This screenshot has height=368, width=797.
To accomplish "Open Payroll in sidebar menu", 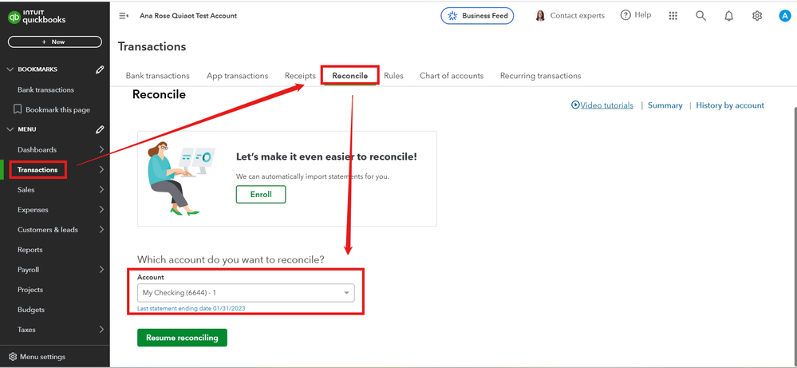I will pyautogui.click(x=28, y=269).
